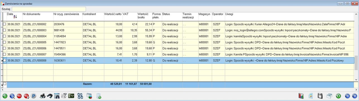
Task: Toggle the select-all checkbox in Razem row
Action: click(4, 84)
